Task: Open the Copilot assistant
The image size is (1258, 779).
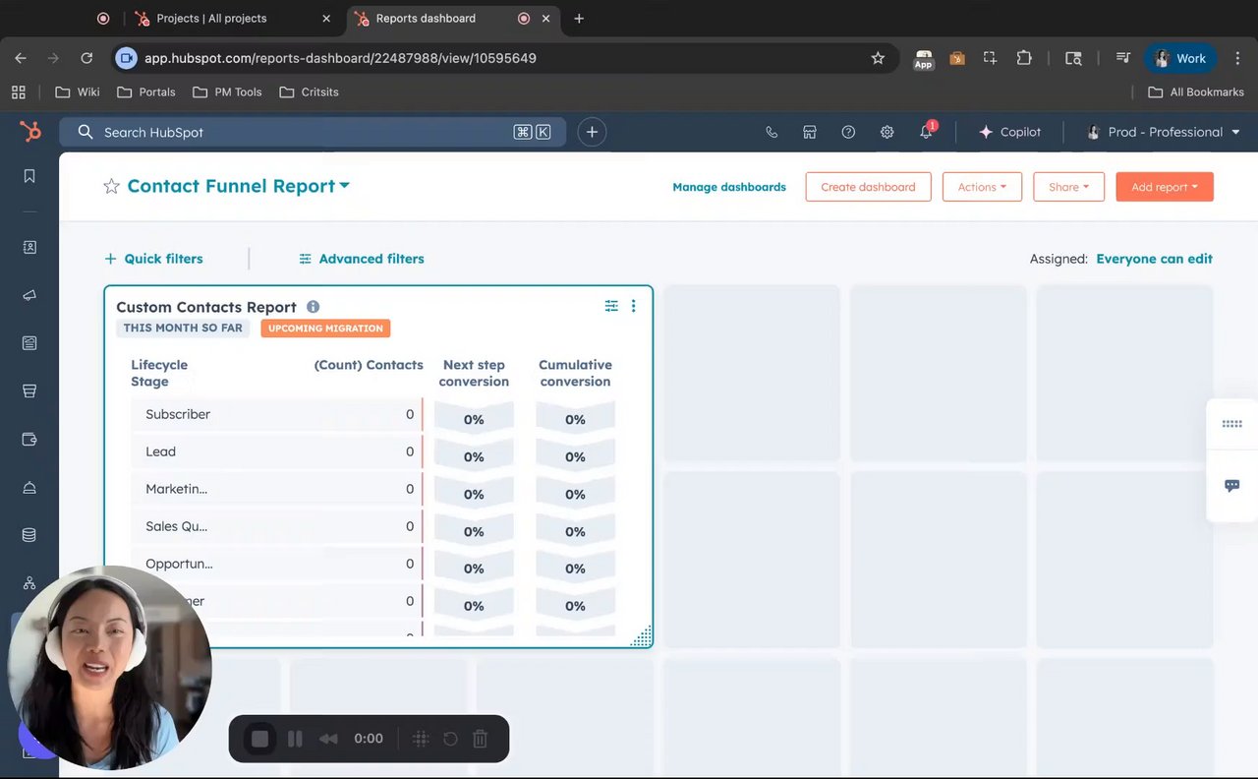Action: point(1009,132)
